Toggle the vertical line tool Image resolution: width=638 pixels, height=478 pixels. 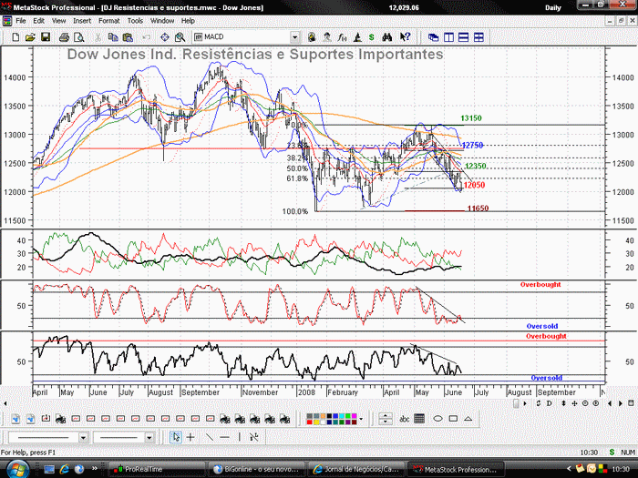239,437
